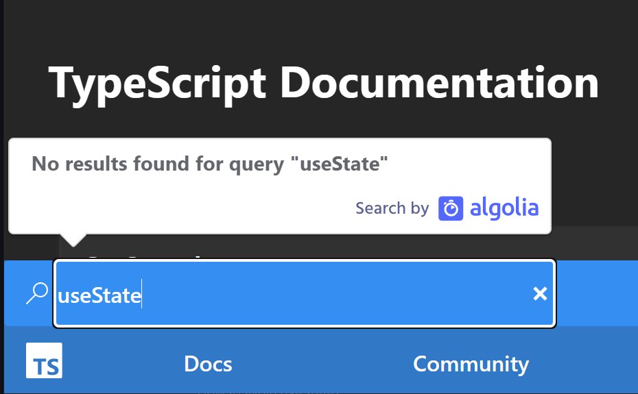The image size is (638, 394).
Task: Place cursor after useState text in search
Action: click(141, 295)
